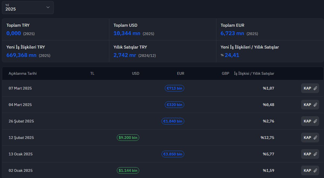Click the chevron arrow in the year selector
Viewport: 324px width, 178px height.
click(48, 7)
